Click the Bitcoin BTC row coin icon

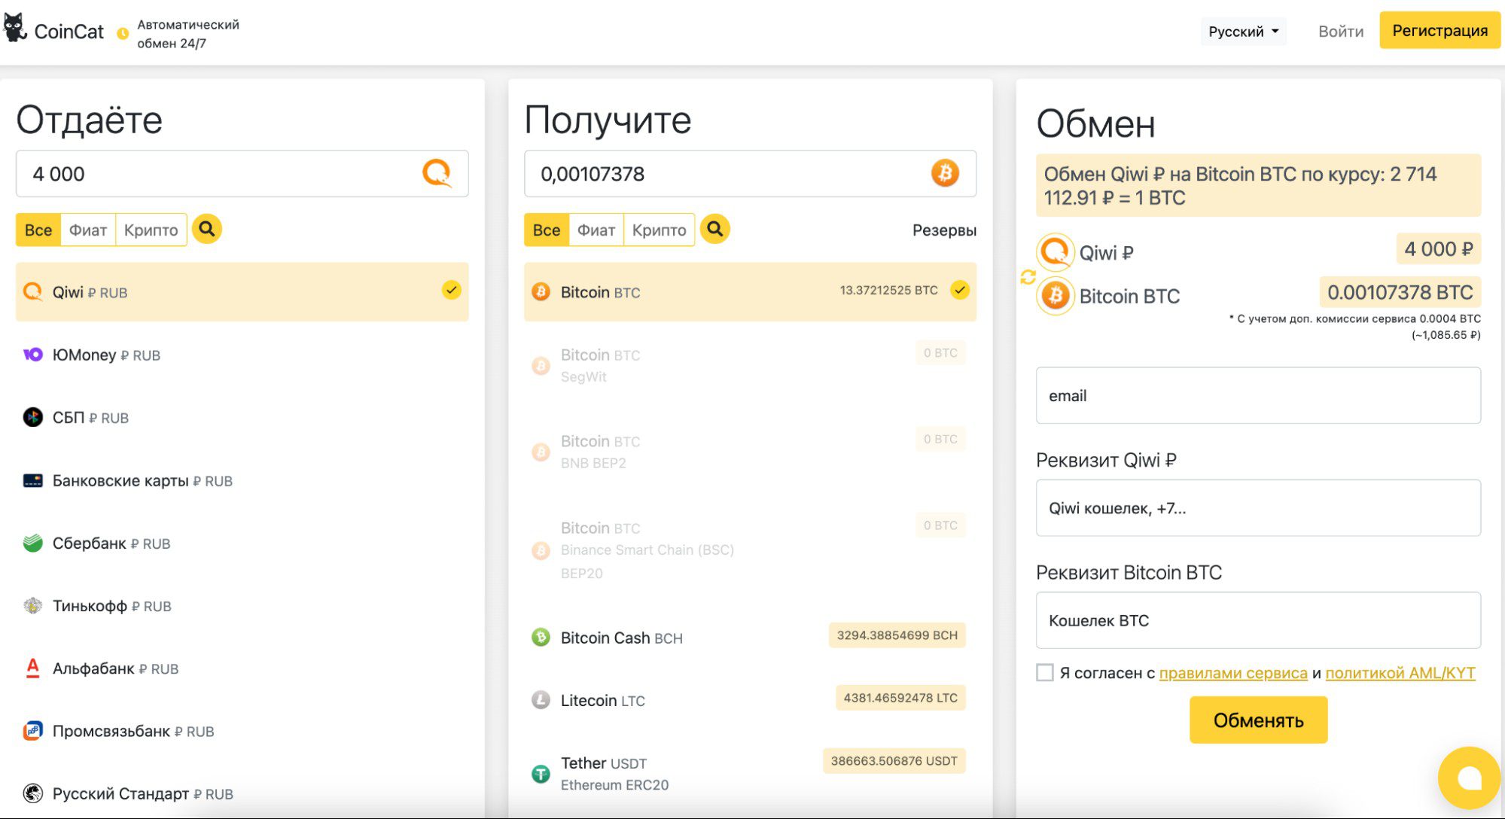click(x=541, y=291)
